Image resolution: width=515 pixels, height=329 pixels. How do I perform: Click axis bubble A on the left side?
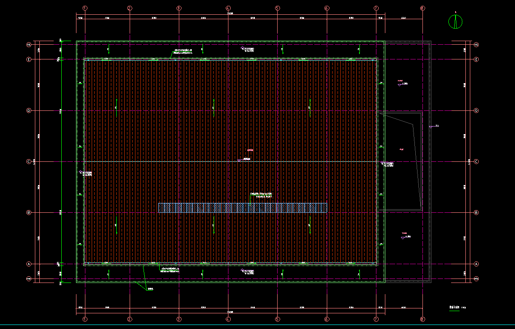point(29,264)
